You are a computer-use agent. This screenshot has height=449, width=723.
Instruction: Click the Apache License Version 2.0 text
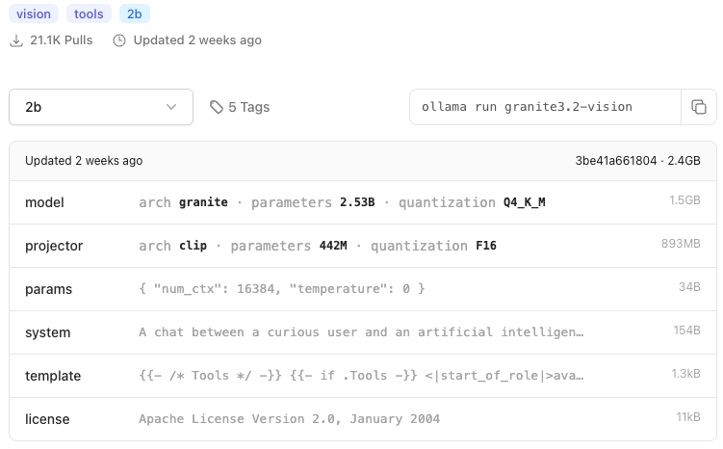(x=289, y=419)
